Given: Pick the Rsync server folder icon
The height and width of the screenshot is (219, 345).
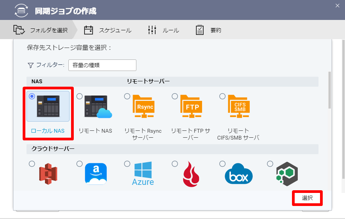Looking at the screenshot, I should 143,106.
